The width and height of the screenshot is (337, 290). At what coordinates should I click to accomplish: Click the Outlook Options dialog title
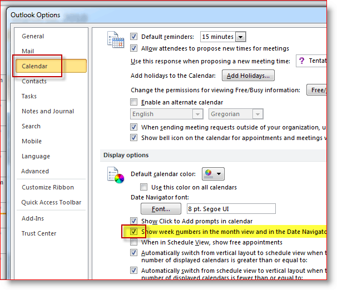pyautogui.click(x=35, y=15)
